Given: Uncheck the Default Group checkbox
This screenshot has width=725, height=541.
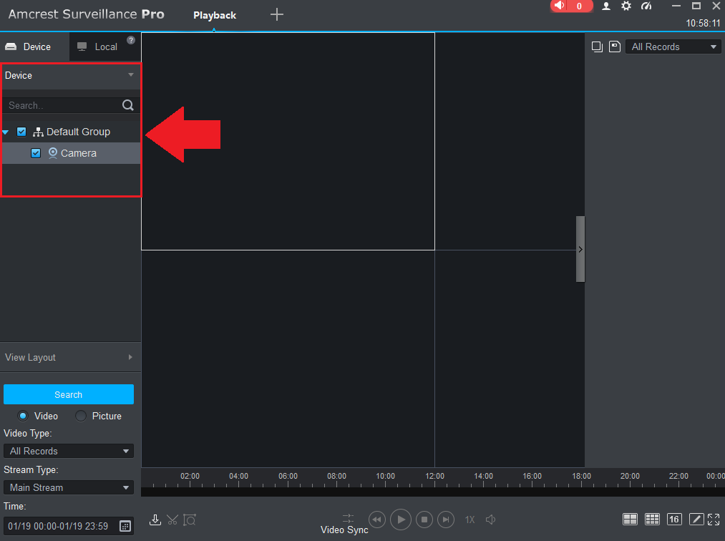Looking at the screenshot, I should pyautogui.click(x=21, y=132).
